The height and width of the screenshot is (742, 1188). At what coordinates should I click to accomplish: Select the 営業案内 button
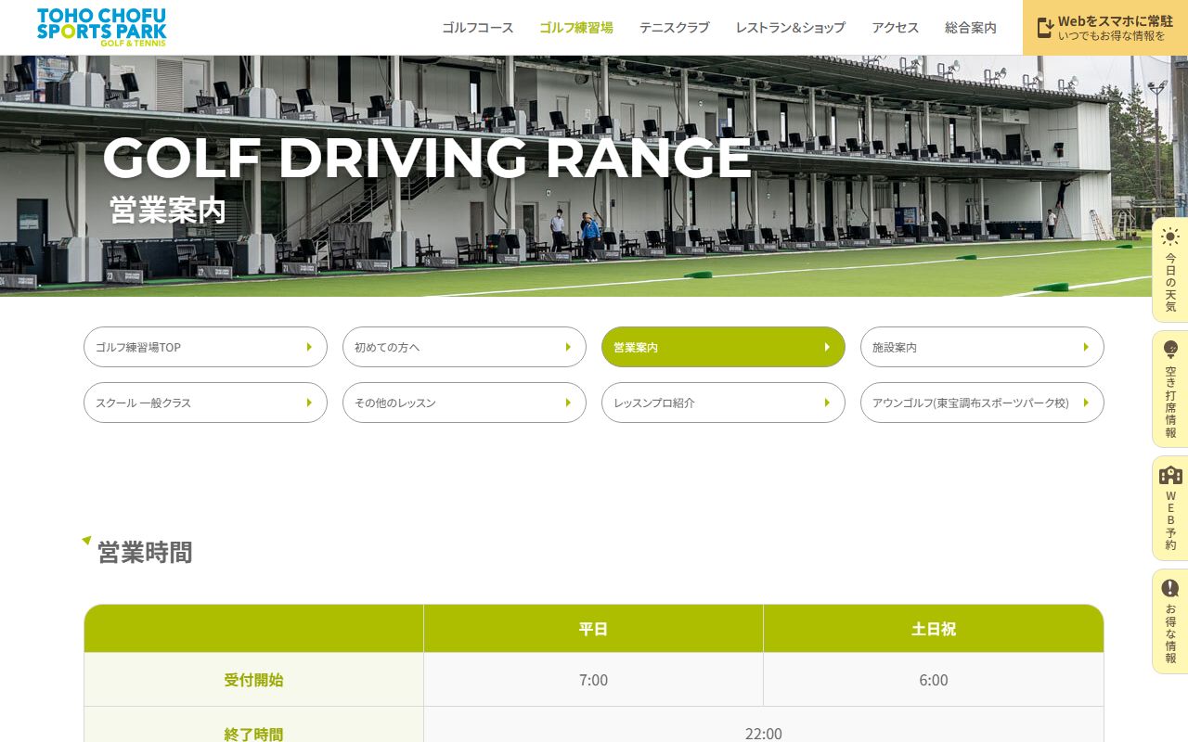[x=723, y=347]
